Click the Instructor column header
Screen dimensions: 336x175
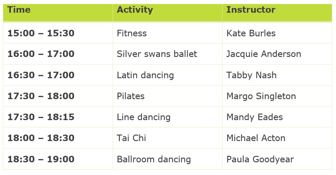[x=251, y=10]
